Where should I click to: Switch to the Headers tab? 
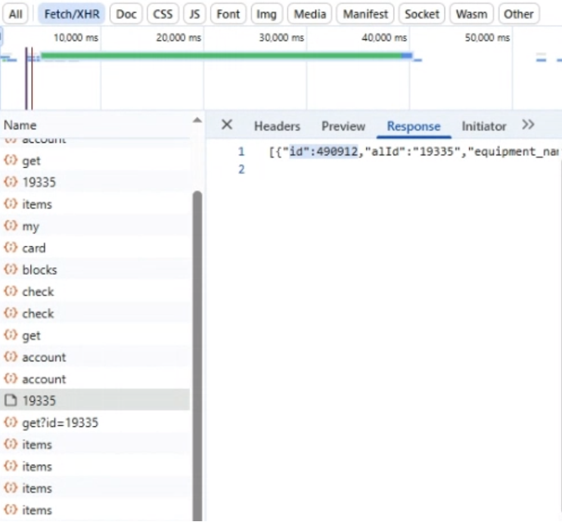pos(277,126)
